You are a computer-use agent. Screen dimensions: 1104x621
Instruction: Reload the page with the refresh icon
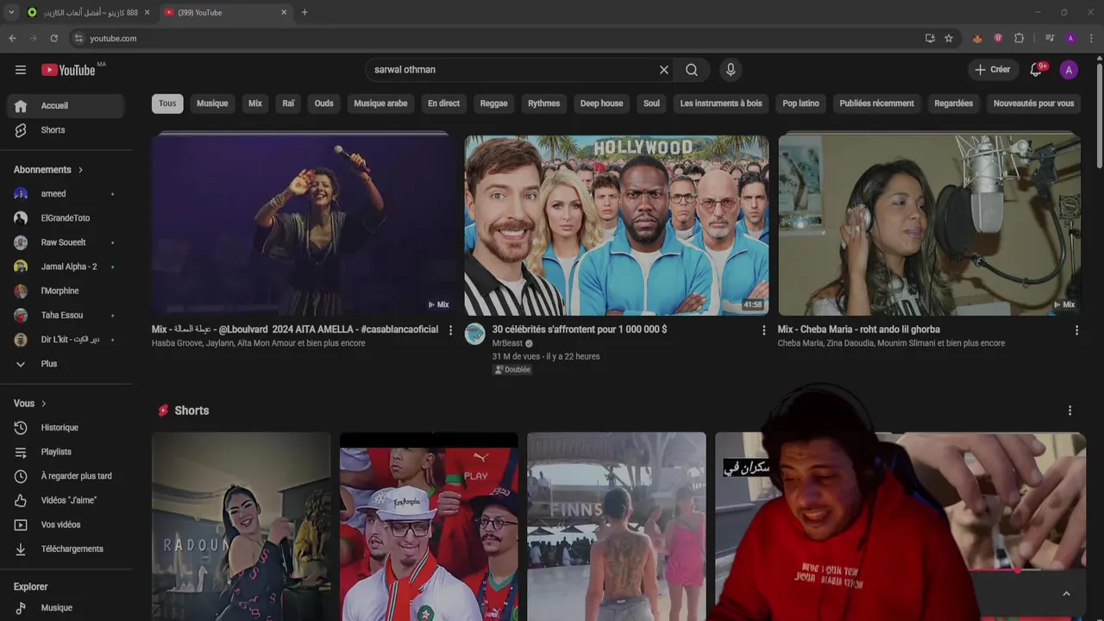(x=53, y=38)
